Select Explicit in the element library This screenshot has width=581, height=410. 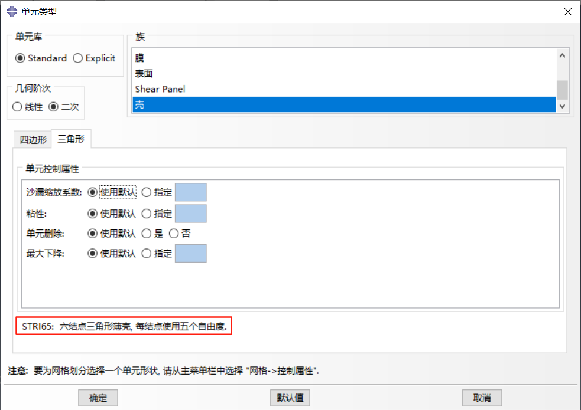point(78,58)
